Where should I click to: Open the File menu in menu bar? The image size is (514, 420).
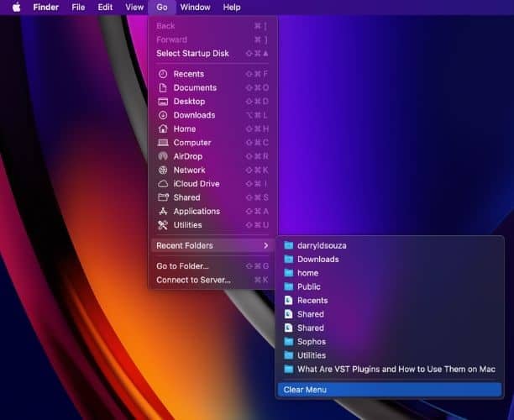[78, 8]
